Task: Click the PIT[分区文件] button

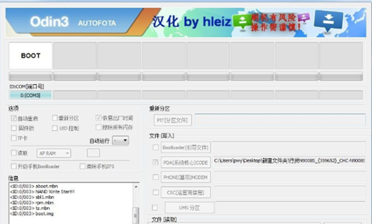Action: click(172, 120)
